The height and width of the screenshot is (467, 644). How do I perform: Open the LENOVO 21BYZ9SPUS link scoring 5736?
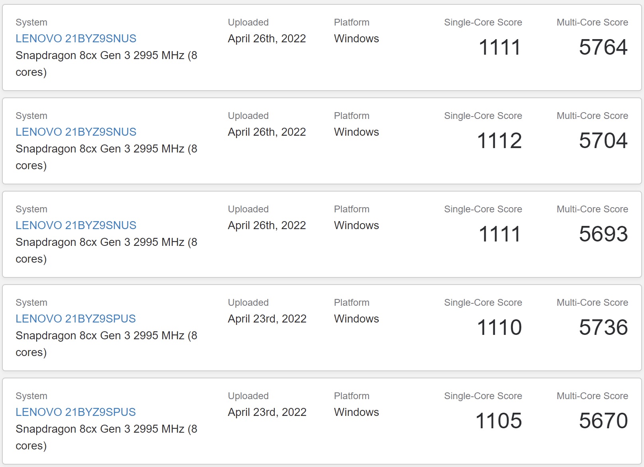point(75,319)
